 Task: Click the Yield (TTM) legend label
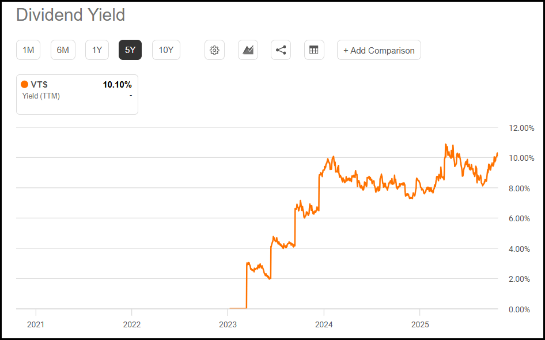pyautogui.click(x=41, y=96)
